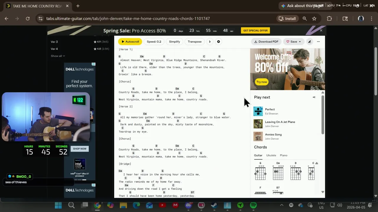Image resolution: width=378 pixels, height=212 pixels.
Task: Click the G chord above Almost Heaven
Action: (x=120, y=57)
